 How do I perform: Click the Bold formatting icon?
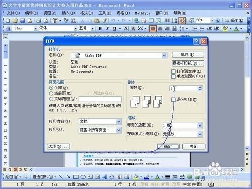pyautogui.click(x=100, y=29)
